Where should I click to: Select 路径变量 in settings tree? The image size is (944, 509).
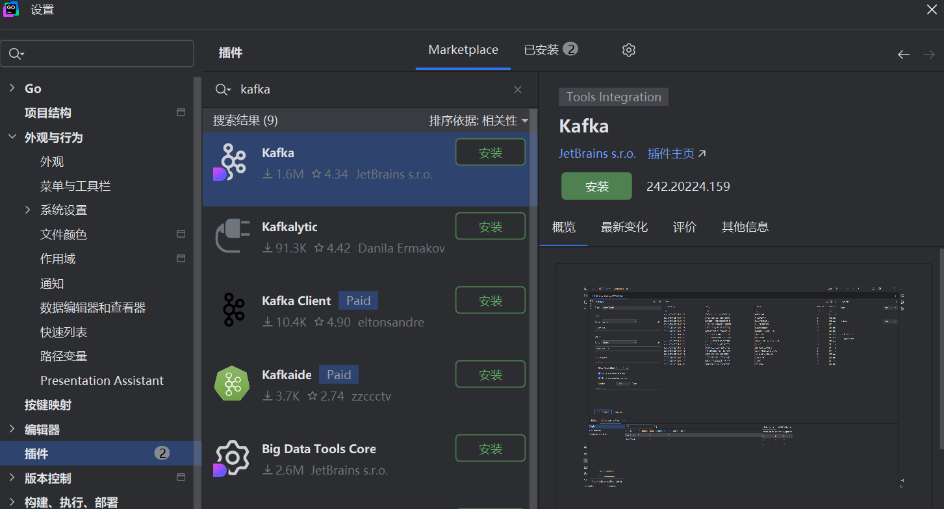click(x=64, y=356)
